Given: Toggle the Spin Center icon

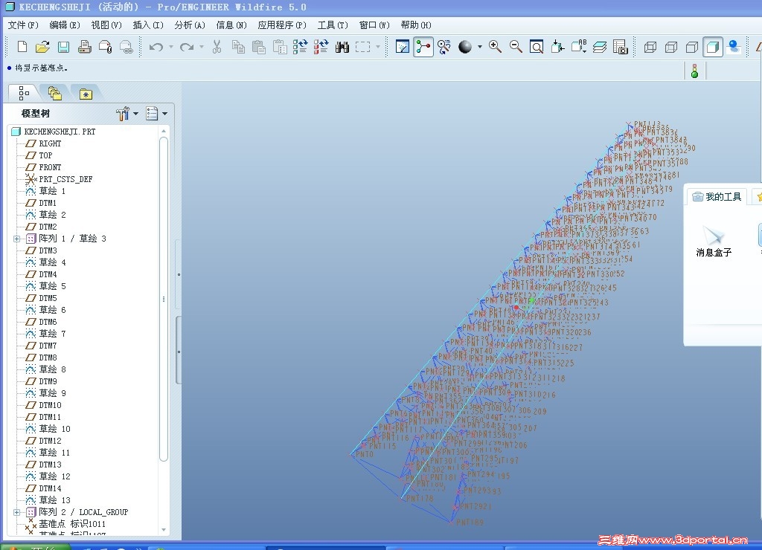Looking at the screenshot, I should coord(423,47).
